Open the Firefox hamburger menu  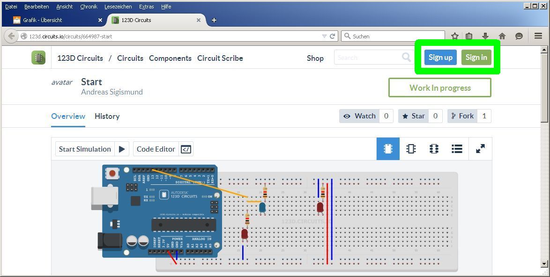click(x=538, y=36)
